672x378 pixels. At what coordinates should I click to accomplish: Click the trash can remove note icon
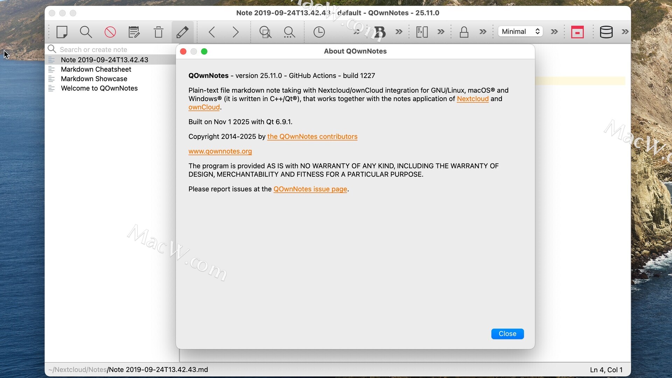(159, 32)
